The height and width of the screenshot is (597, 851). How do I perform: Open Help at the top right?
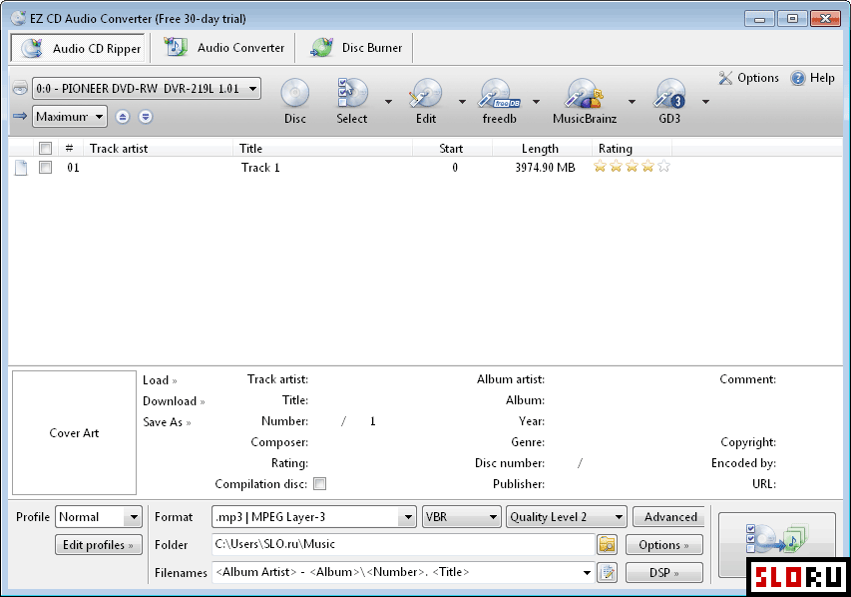tap(812, 78)
